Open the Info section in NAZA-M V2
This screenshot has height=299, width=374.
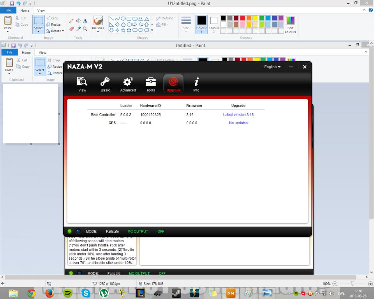coord(196,84)
